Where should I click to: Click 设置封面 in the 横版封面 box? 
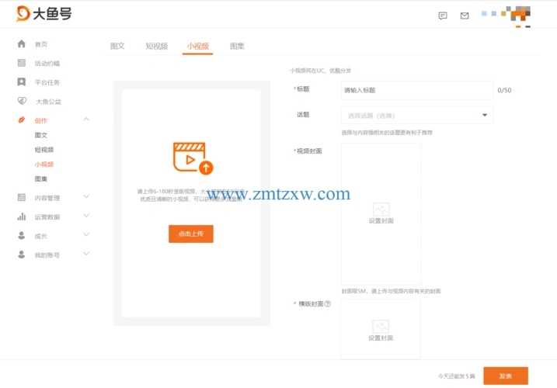pyautogui.click(x=381, y=338)
